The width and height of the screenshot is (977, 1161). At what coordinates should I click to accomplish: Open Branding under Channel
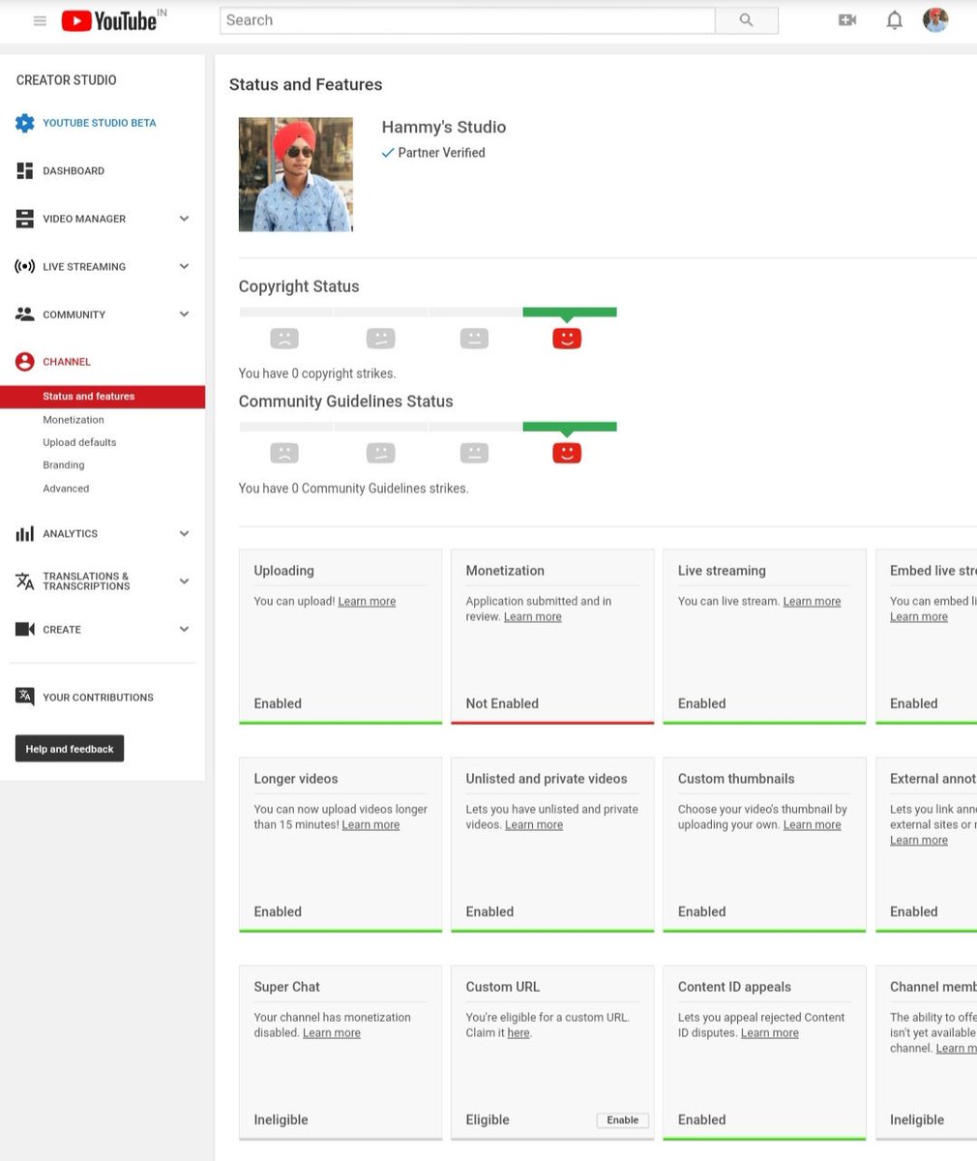[x=64, y=465]
